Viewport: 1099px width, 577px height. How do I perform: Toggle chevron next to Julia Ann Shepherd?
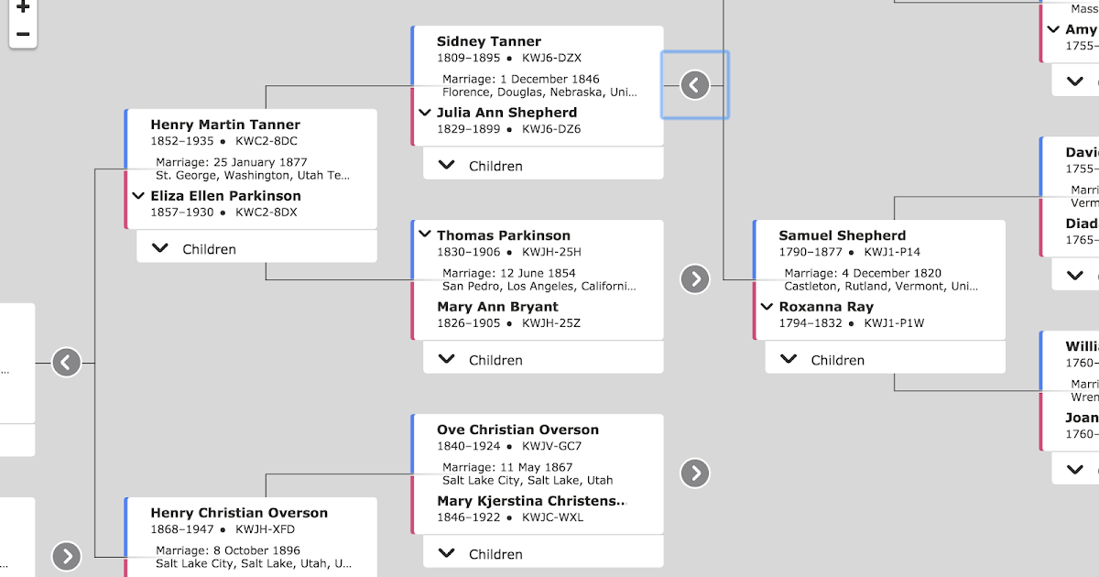425,113
